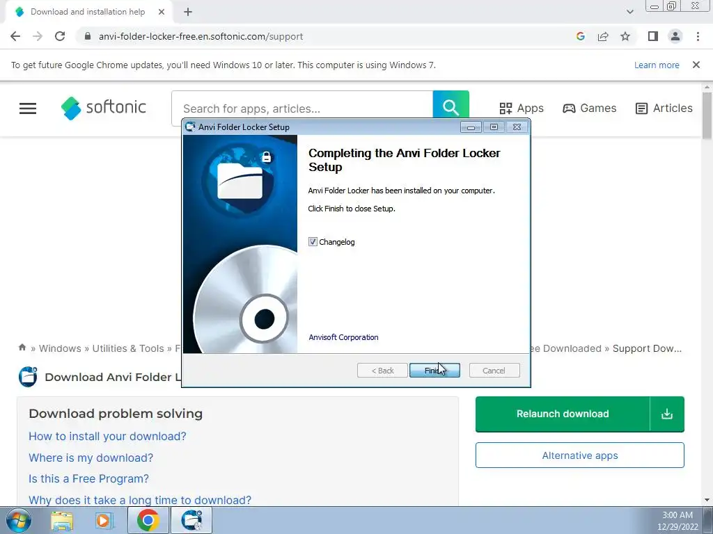This screenshot has width=713, height=534.
Task: Focus the Search for apps, articles field
Action: tap(302, 108)
